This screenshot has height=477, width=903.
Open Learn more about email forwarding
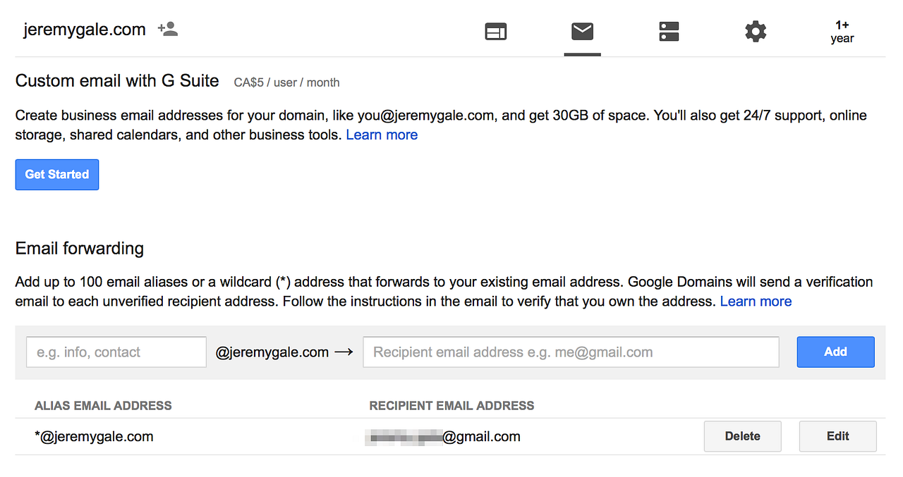(756, 301)
